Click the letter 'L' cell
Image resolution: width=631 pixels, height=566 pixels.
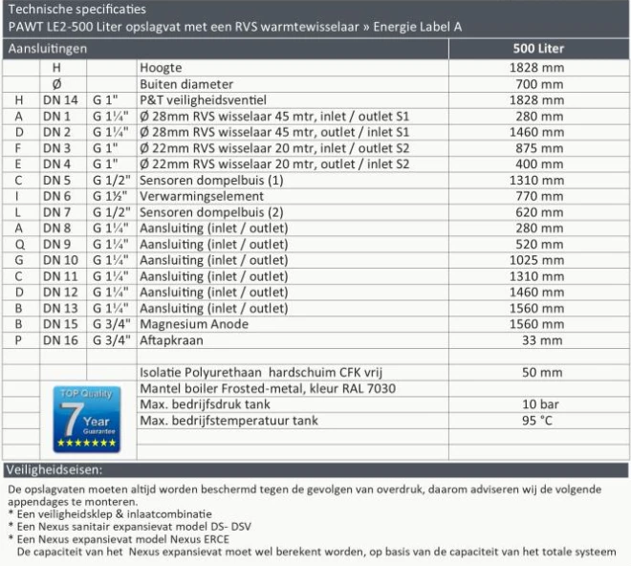coord(18,212)
